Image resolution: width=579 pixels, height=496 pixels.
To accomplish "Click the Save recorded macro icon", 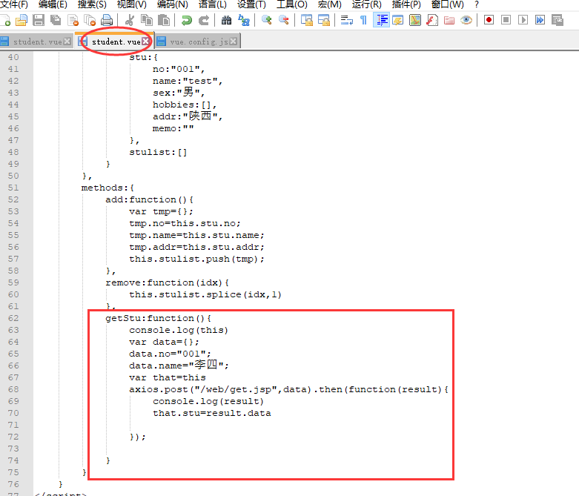I will (557, 20).
